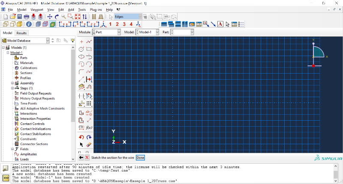Open the Module dropdown showing Part
Image resolution: width=343 pixels, height=184 pixels.
(106, 32)
